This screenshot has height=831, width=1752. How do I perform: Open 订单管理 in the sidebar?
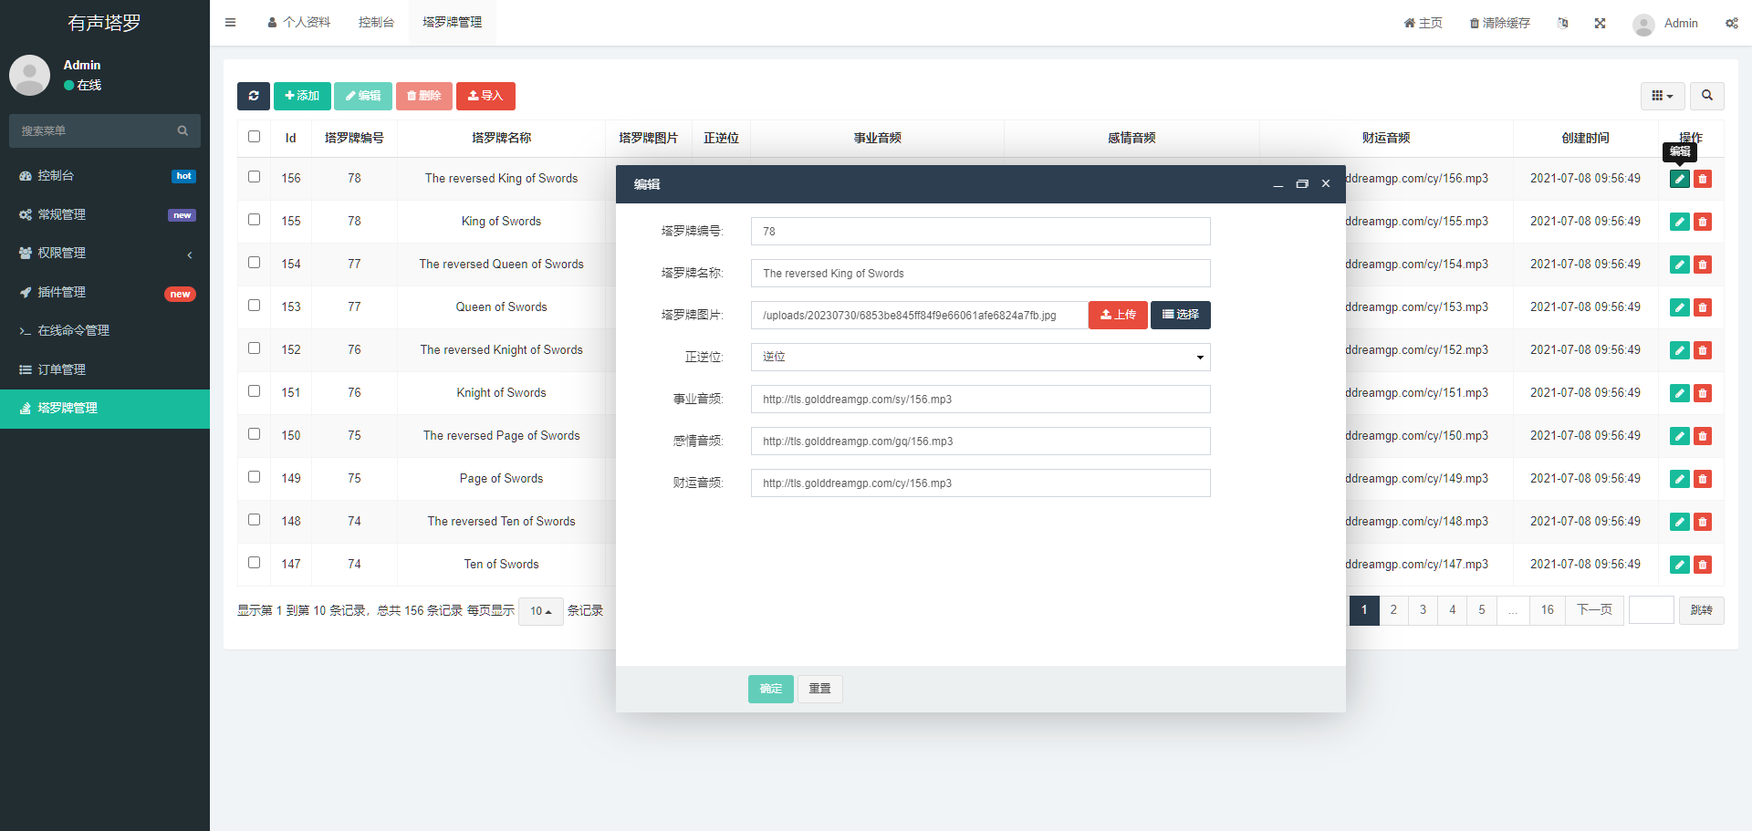tap(105, 369)
